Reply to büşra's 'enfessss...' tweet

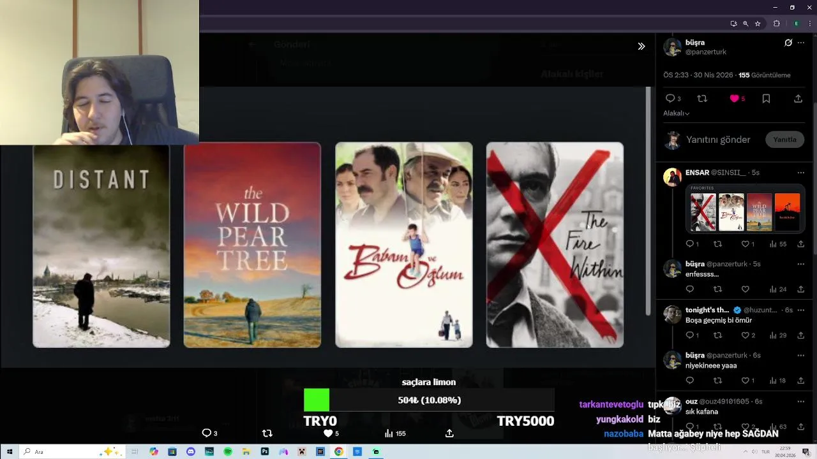point(689,289)
